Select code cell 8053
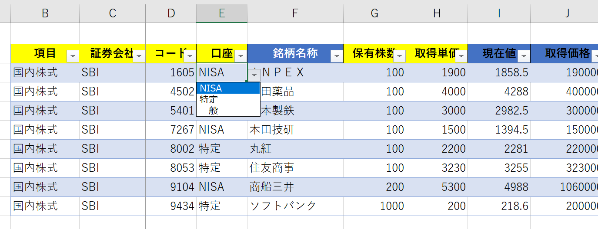 pos(171,168)
